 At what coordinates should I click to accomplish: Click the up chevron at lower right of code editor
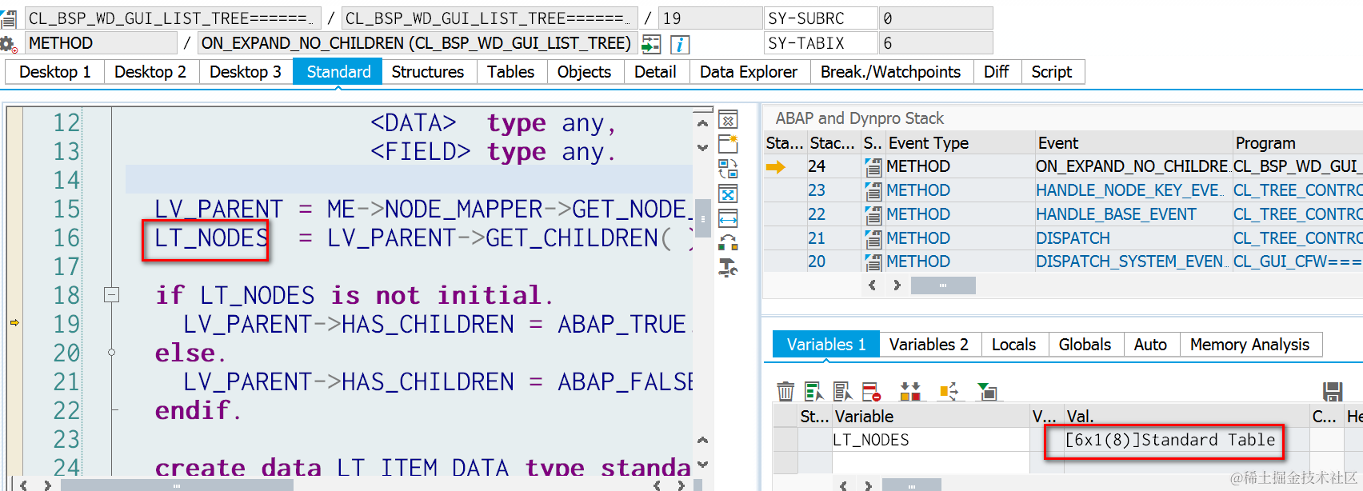pyautogui.click(x=702, y=440)
